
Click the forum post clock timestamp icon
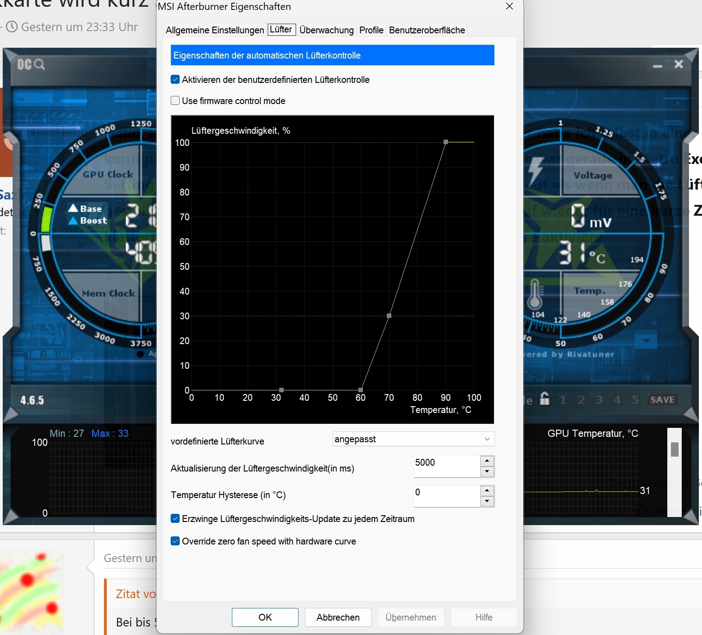[12, 27]
